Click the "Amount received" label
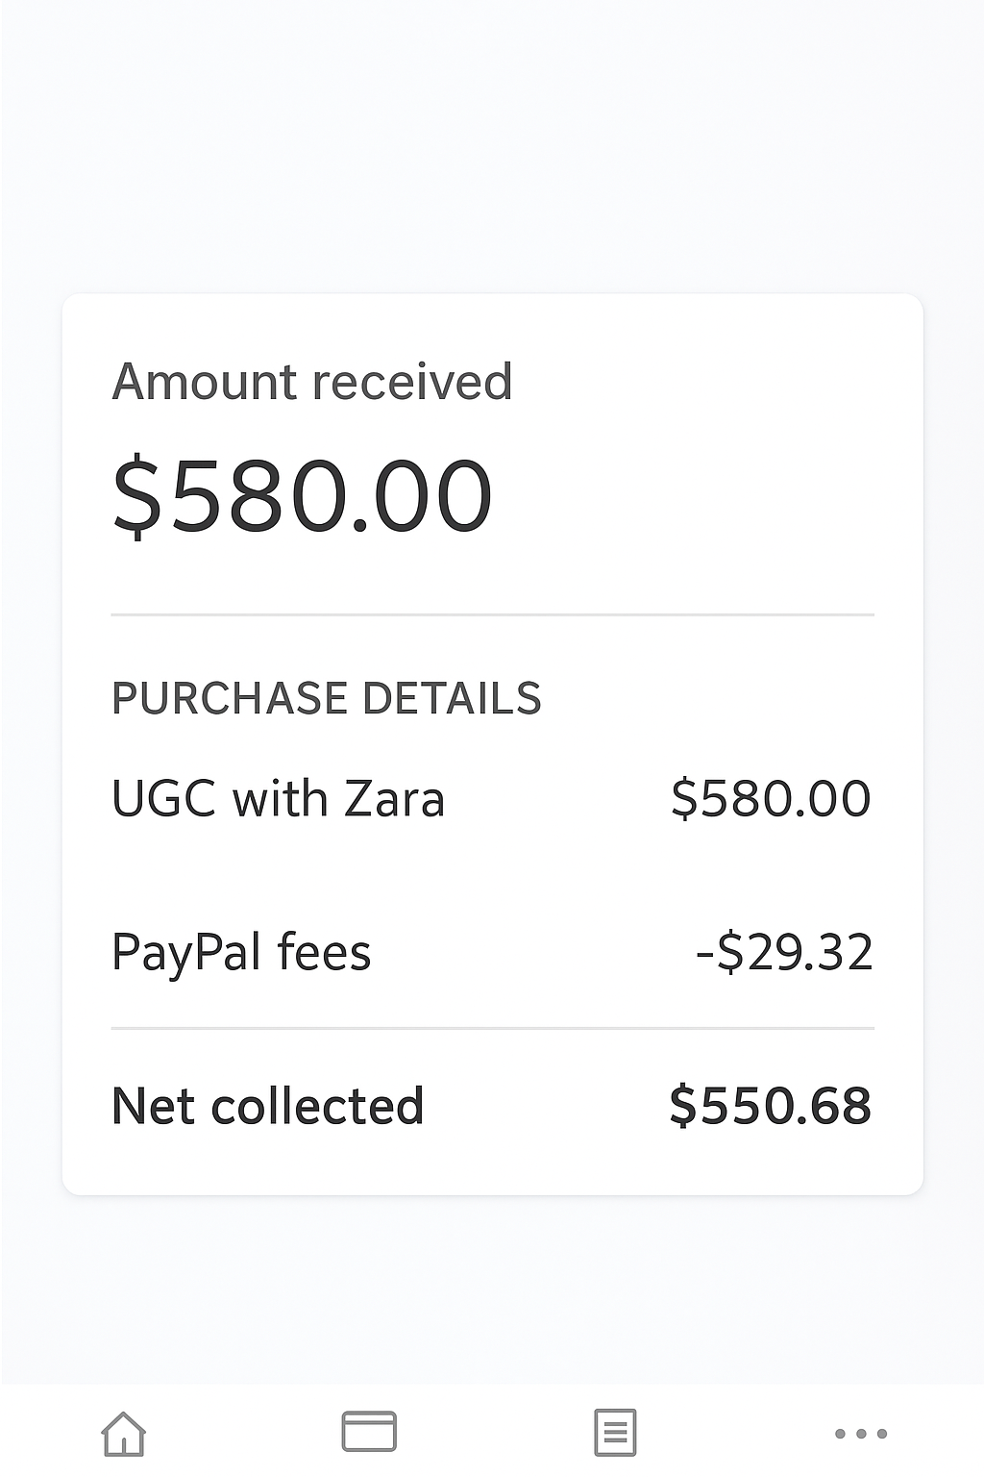The height and width of the screenshot is (1477, 984). point(311,382)
